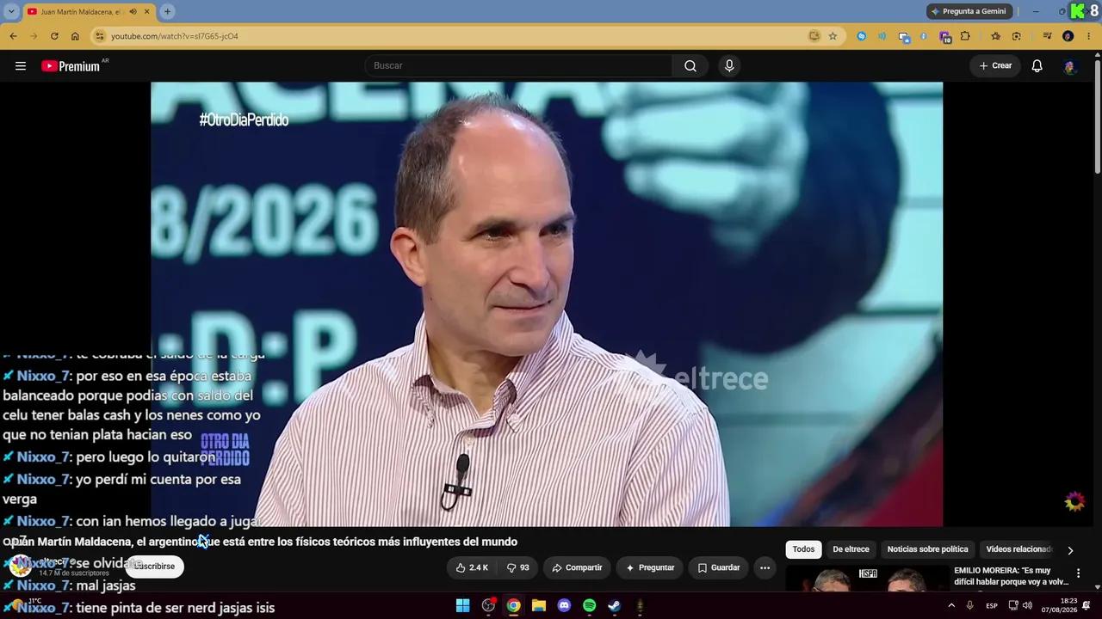Screen dimensions: 1102x619
Task: Click the Crear button
Action: (x=995, y=66)
